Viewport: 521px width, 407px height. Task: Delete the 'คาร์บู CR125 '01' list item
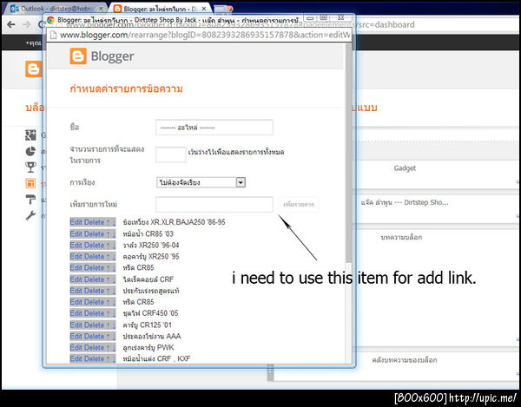pyautogui.click(x=95, y=325)
